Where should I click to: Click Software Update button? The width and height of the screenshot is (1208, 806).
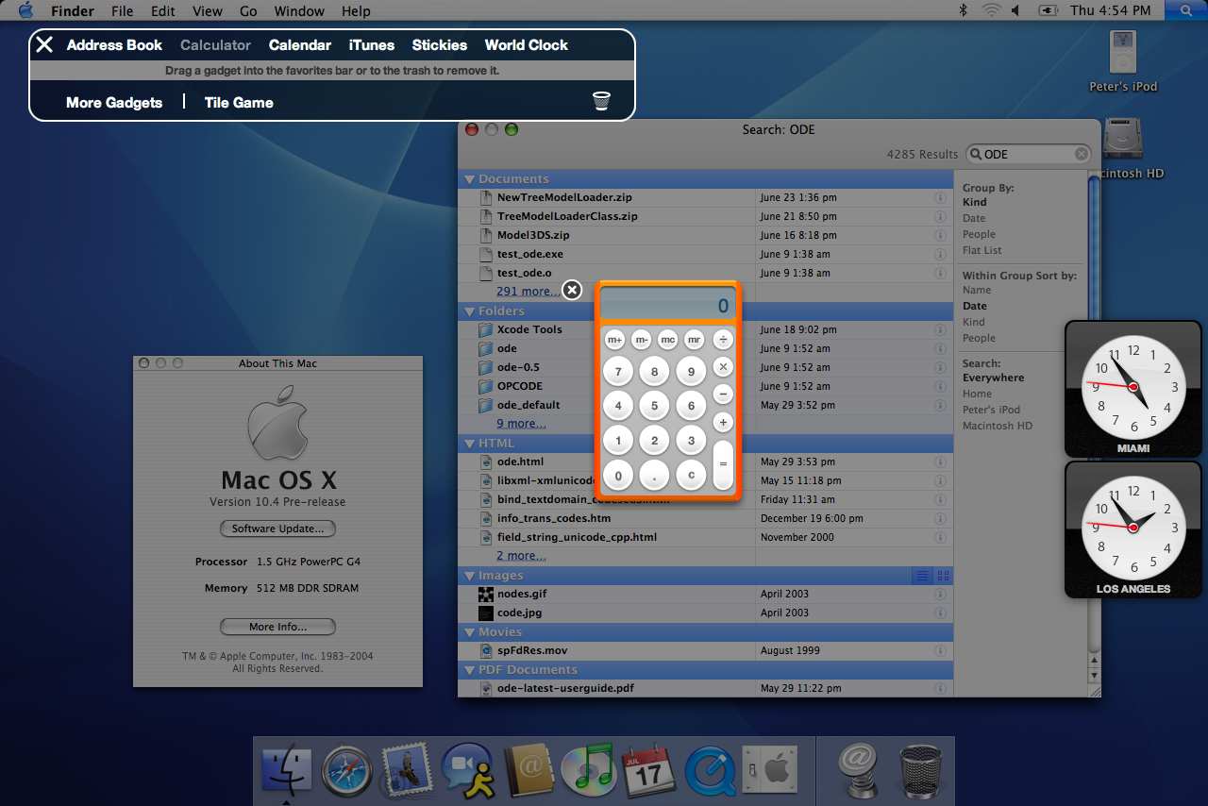277,529
